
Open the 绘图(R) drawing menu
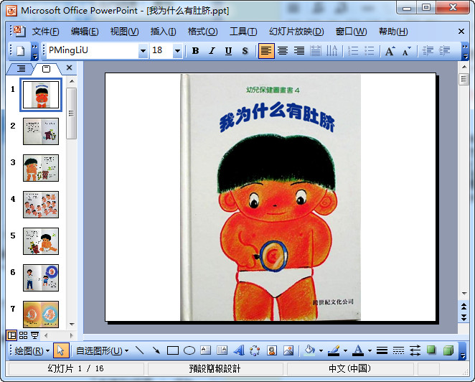[x=32, y=351]
